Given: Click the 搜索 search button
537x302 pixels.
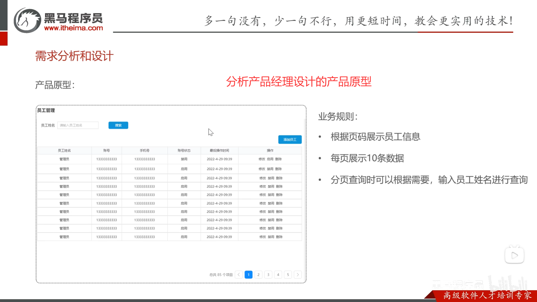Looking at the screenshot, I should pyautogui.click(x=118, y=125).
